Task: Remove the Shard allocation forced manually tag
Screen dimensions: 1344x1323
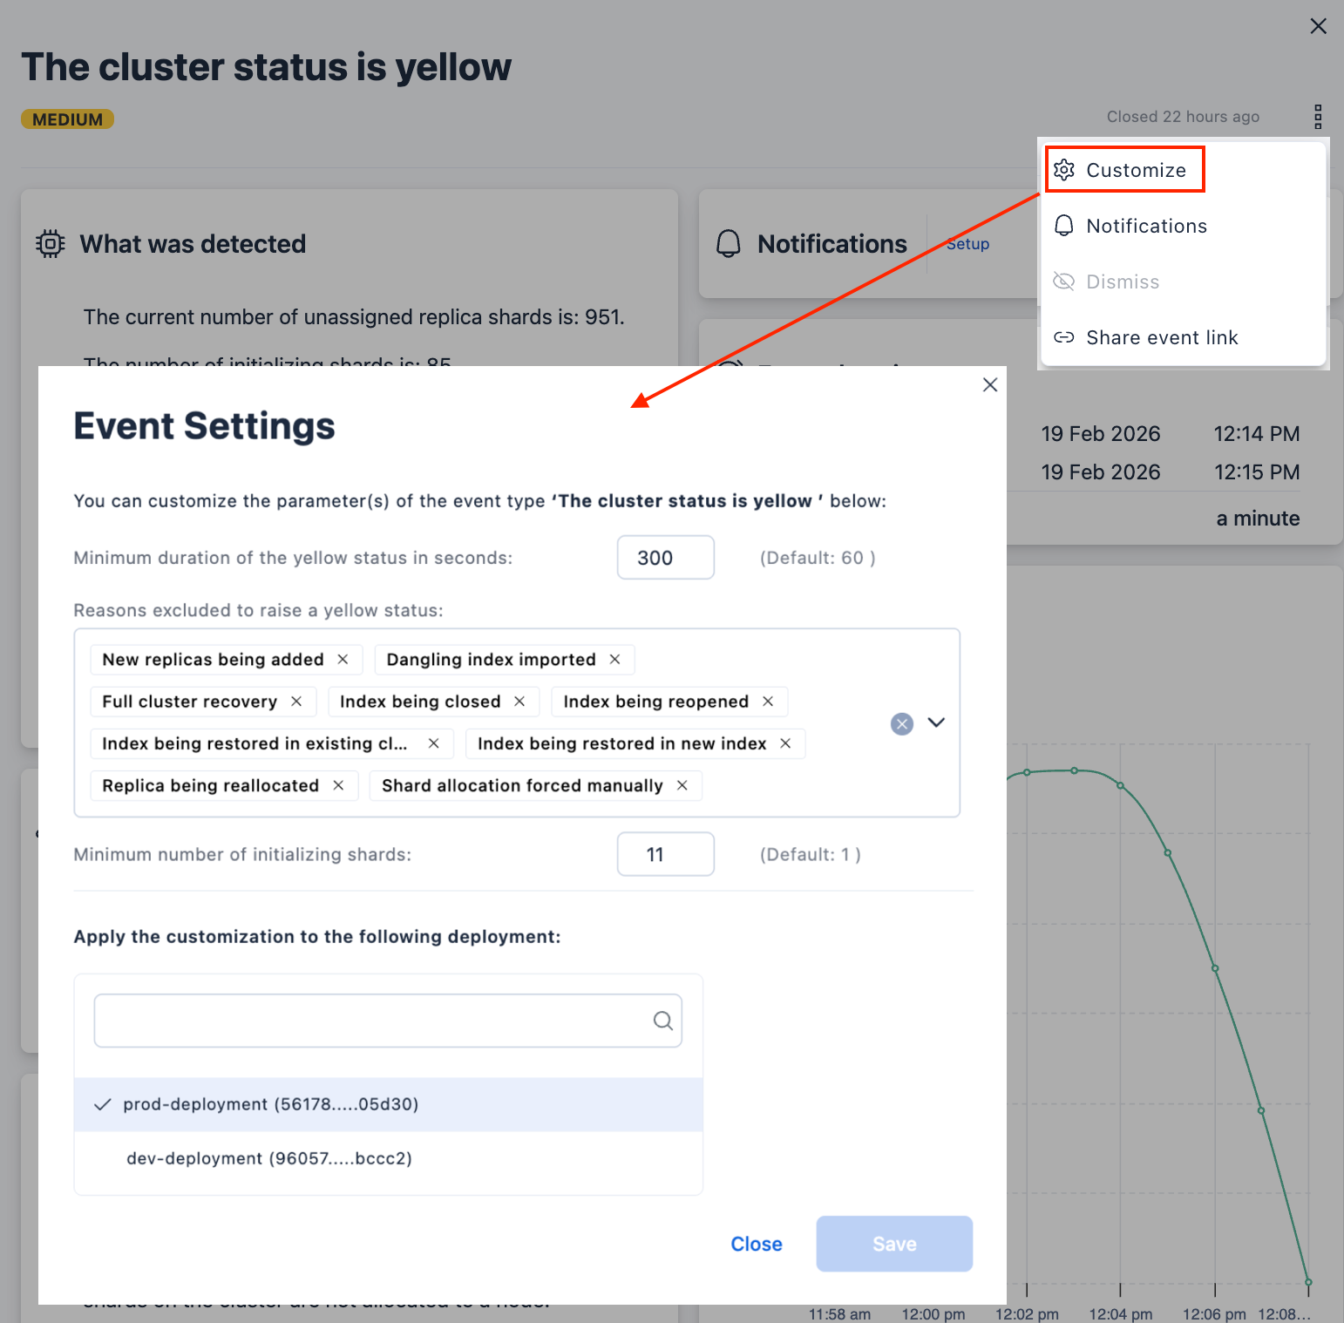Action: (x=682, y=785)
